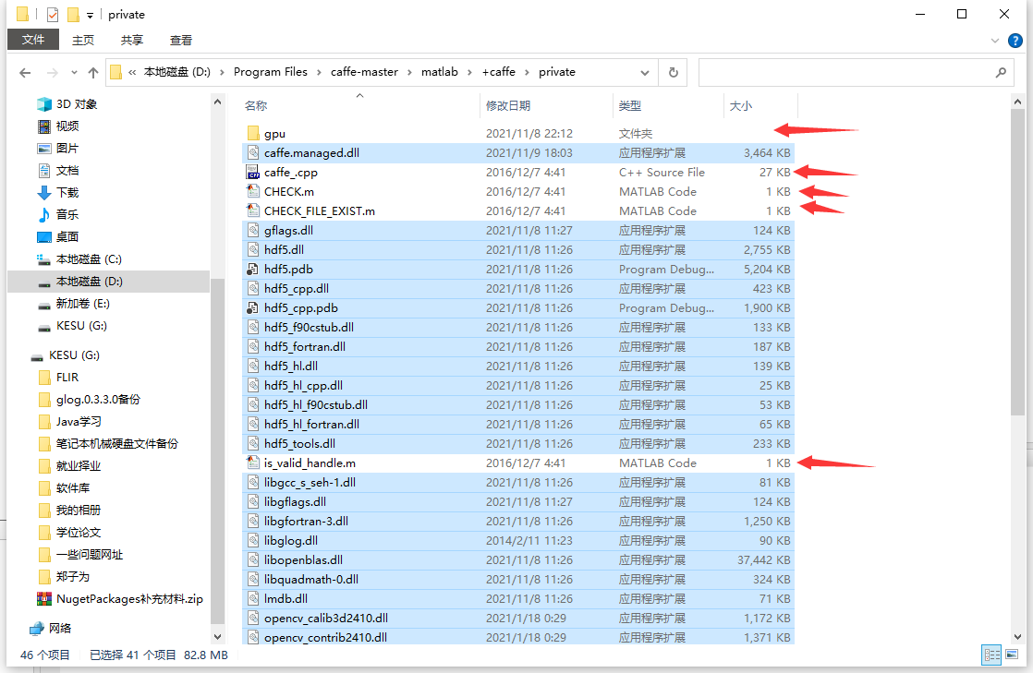Select 新加卷 (E:) drive

[x=82, y=304]
